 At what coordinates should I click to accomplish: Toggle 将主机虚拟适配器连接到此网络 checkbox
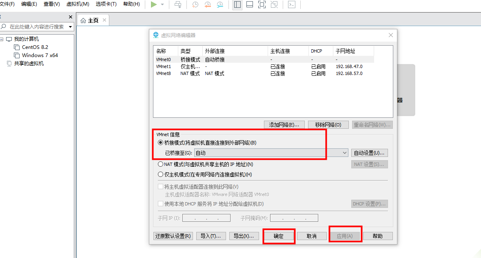coord(160,187)
